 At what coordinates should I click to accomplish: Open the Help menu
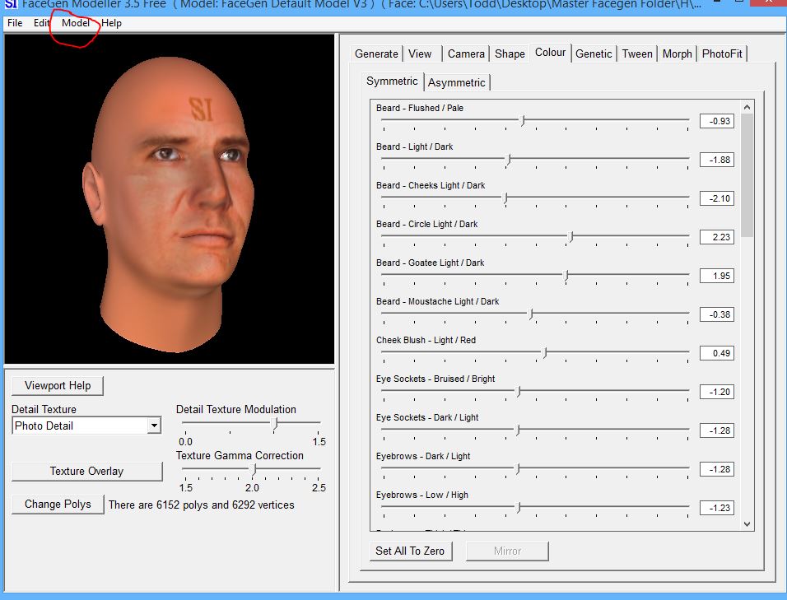tap(112, 23)
